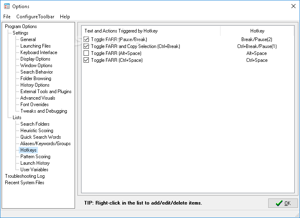Viewport: 300px width, 218px height.
Task: Open the Help menu
Action: [65, 17]
